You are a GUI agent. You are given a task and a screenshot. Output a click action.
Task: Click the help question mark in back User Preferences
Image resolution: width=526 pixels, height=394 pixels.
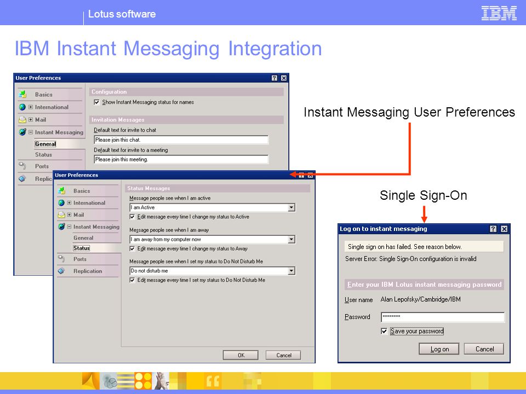(x=275, y=78)
